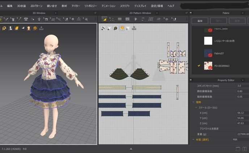This screenshot has height=153, width=249.
Task: Select the shirt select tool in the 2D toolbar
Action: pyautogui.click(x=166, y=19)
